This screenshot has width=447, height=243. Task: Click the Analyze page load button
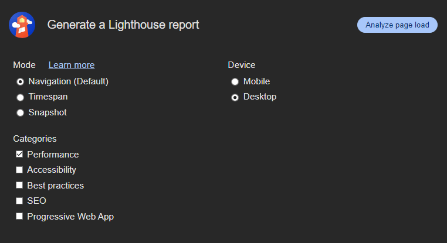click(397, 25)
